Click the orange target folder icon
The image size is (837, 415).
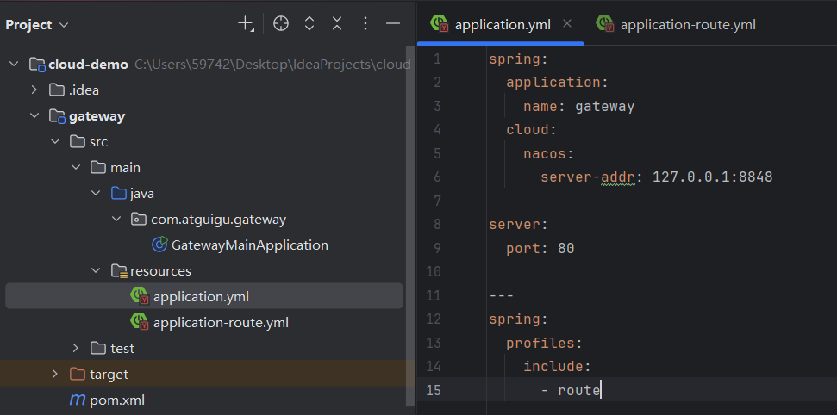(x=78, y=374)
